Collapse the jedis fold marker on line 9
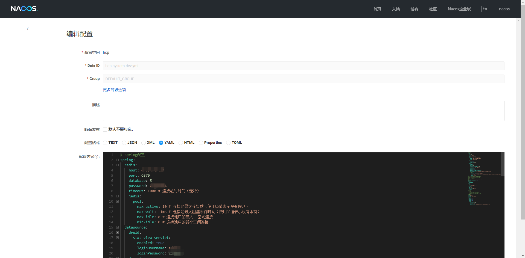Screen dimensions: 525x258 (x=117, y=196)
